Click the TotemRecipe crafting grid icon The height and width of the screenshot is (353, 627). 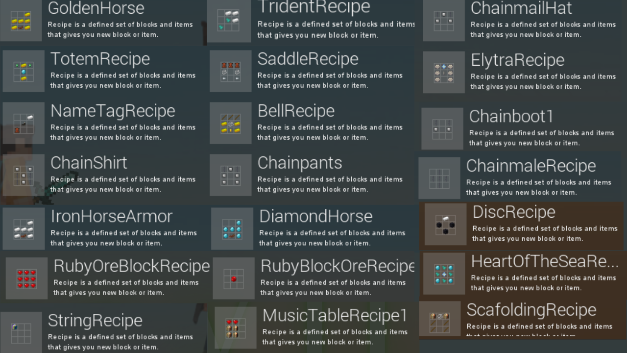click(24, 71)
